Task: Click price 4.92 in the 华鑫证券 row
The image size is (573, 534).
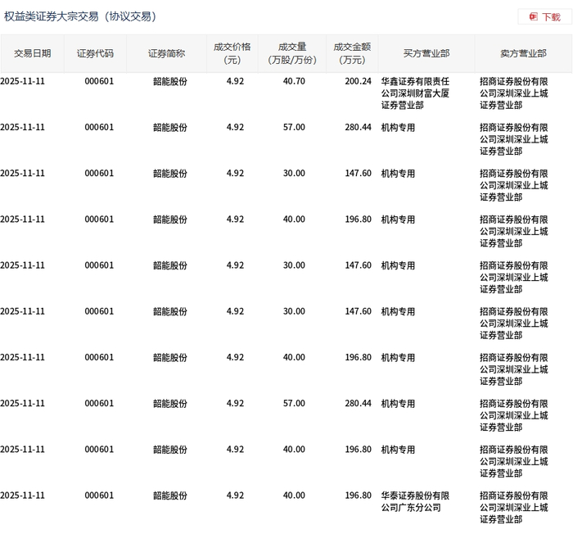Action: pyautogui.click(x=235, y=81)
